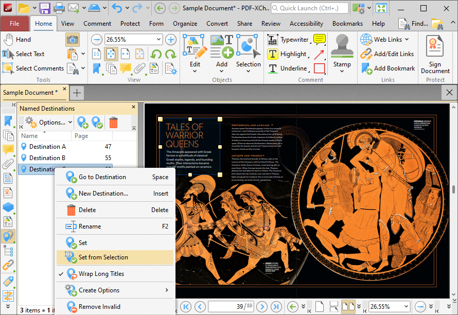Click the Print icon in the title bar
This screenshot has height=315, width=458.
pyautogui.click(x=59, y=8)
